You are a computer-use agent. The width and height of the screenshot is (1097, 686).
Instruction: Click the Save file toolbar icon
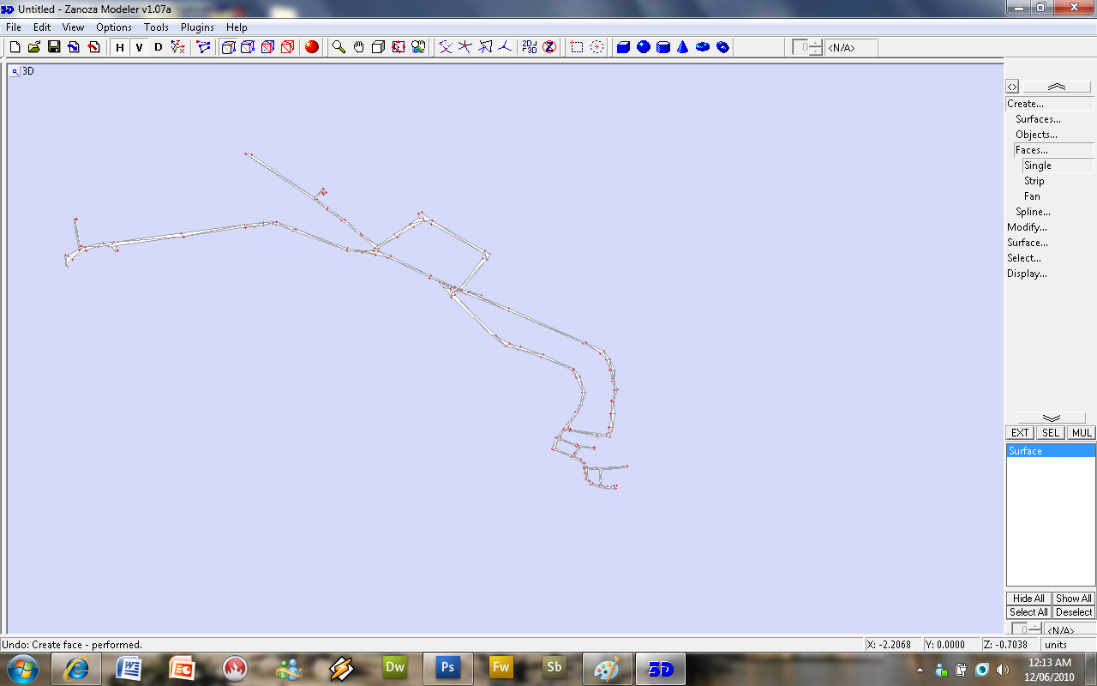(54, 47)
